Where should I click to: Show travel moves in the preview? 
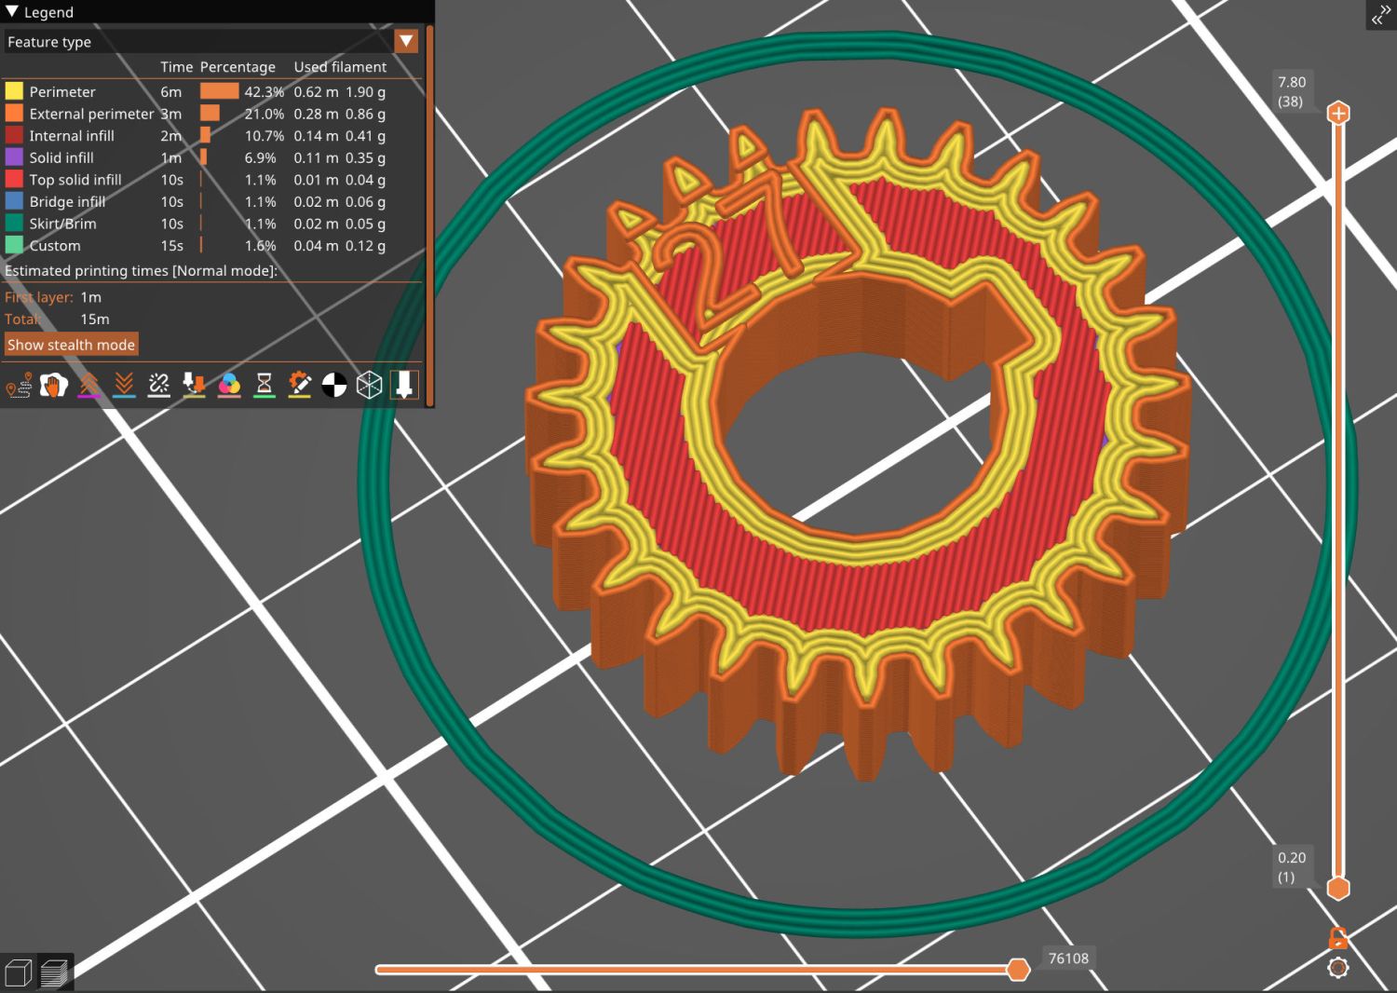coord(18,384)
